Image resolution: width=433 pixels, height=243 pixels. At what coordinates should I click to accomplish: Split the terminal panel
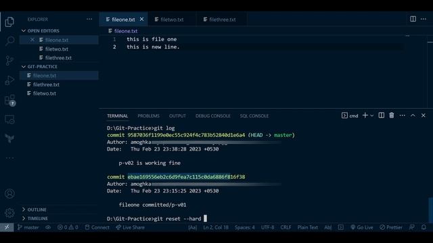pyautogui.click(x=381, y=115)
